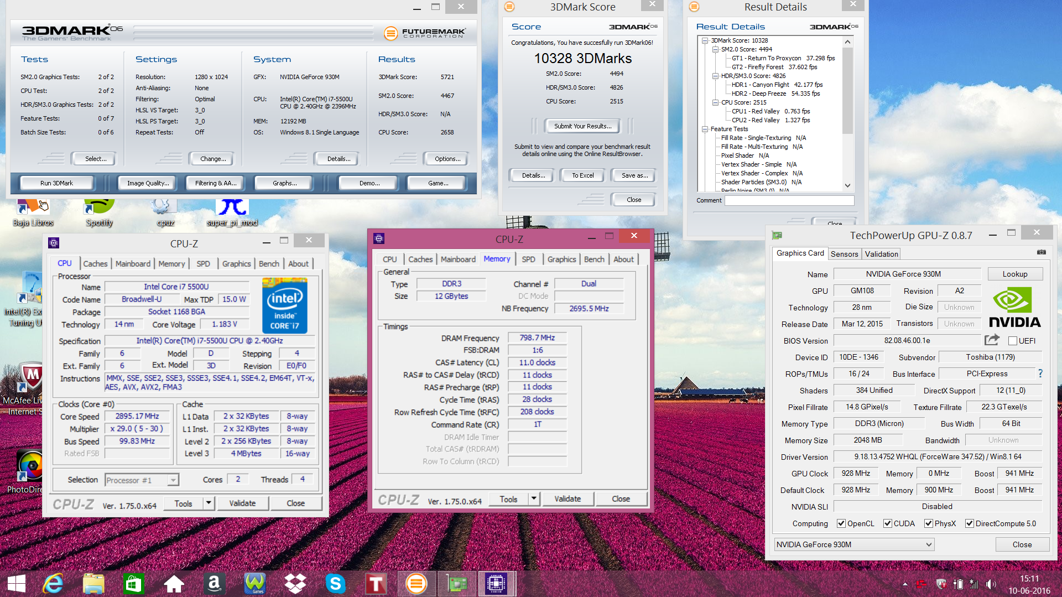Click the scroll down arrow in Result Details
The image size is (1062, 597).
(847, 185)
